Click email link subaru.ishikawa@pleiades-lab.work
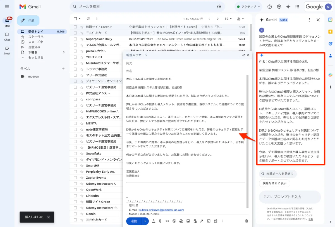The image size is (335, 227). point(162,210)
